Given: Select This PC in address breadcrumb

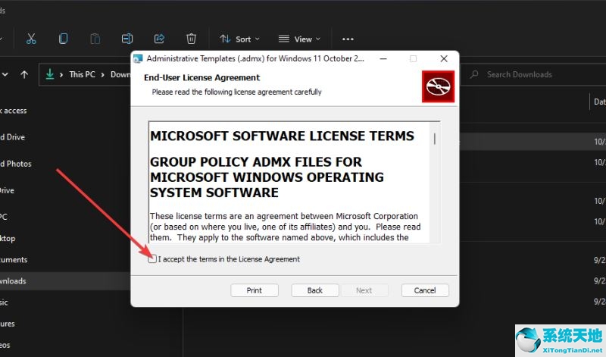Looking at the screenshot, I should click(82, 74).
